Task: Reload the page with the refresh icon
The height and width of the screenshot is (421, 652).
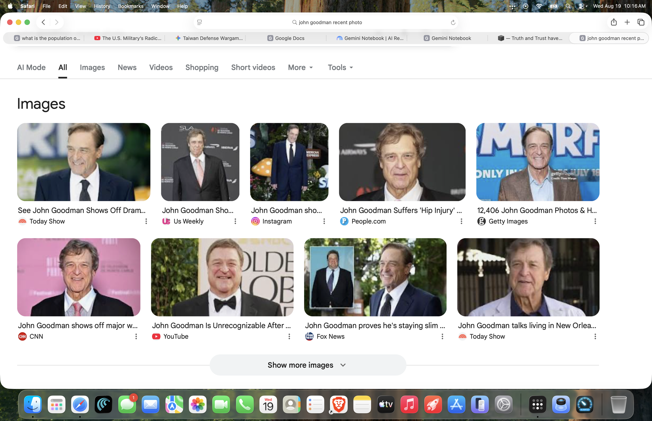Action: pos(453,22)
